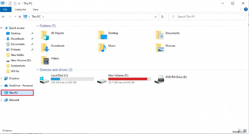The height and width of the screenshot is (134, 249).
Task: Open the Pictures folder icon in Folders
Action: [x=160, y=48]
